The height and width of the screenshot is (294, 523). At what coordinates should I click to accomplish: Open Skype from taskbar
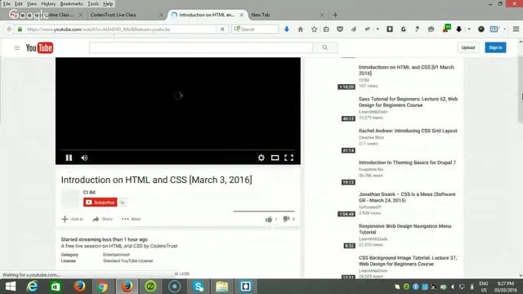(198, 287)
